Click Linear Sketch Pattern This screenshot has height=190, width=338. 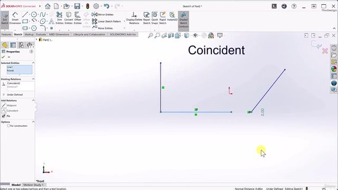(106, 21)
